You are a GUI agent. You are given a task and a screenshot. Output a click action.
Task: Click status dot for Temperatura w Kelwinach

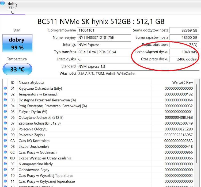[x=5, y=94]
